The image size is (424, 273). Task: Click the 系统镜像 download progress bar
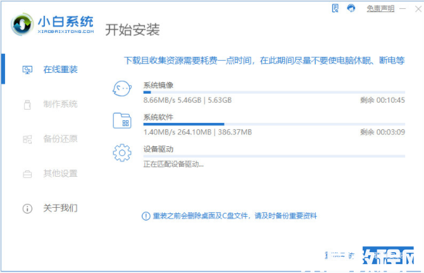(274, 92)
